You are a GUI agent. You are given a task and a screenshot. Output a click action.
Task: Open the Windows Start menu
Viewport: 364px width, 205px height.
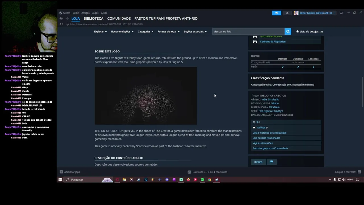pos(60,180)
